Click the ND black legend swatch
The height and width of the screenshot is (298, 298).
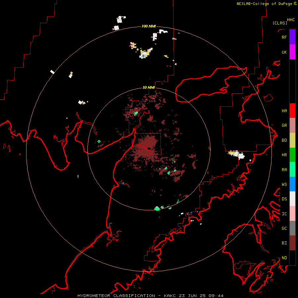[x=292, y=258]
